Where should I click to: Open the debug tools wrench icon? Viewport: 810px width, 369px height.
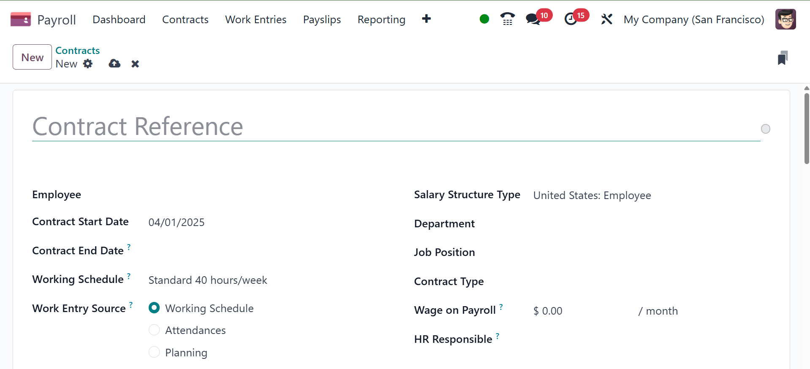point(606,19)
